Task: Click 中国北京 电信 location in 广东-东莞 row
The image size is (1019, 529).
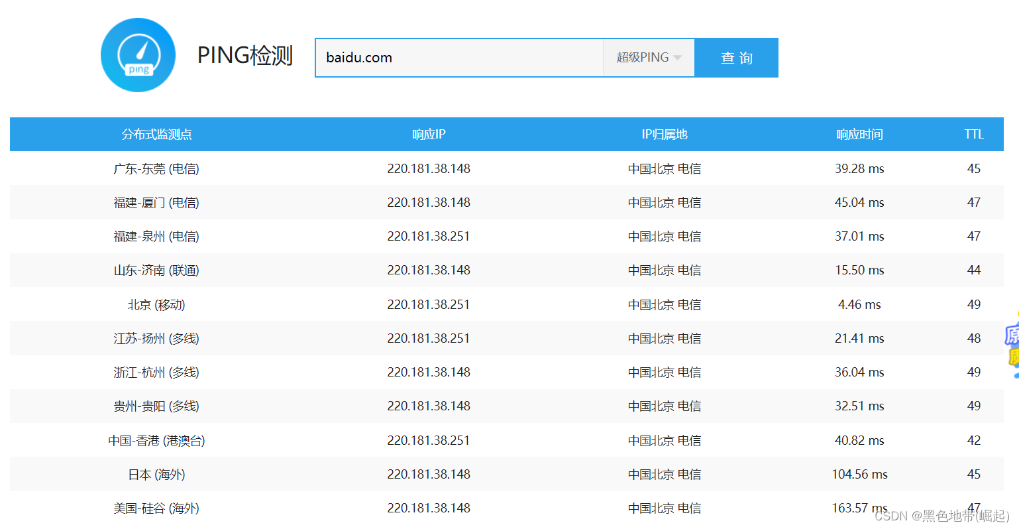Action: [665, 169]
